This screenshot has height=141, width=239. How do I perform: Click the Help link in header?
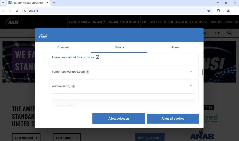[217, 33]
